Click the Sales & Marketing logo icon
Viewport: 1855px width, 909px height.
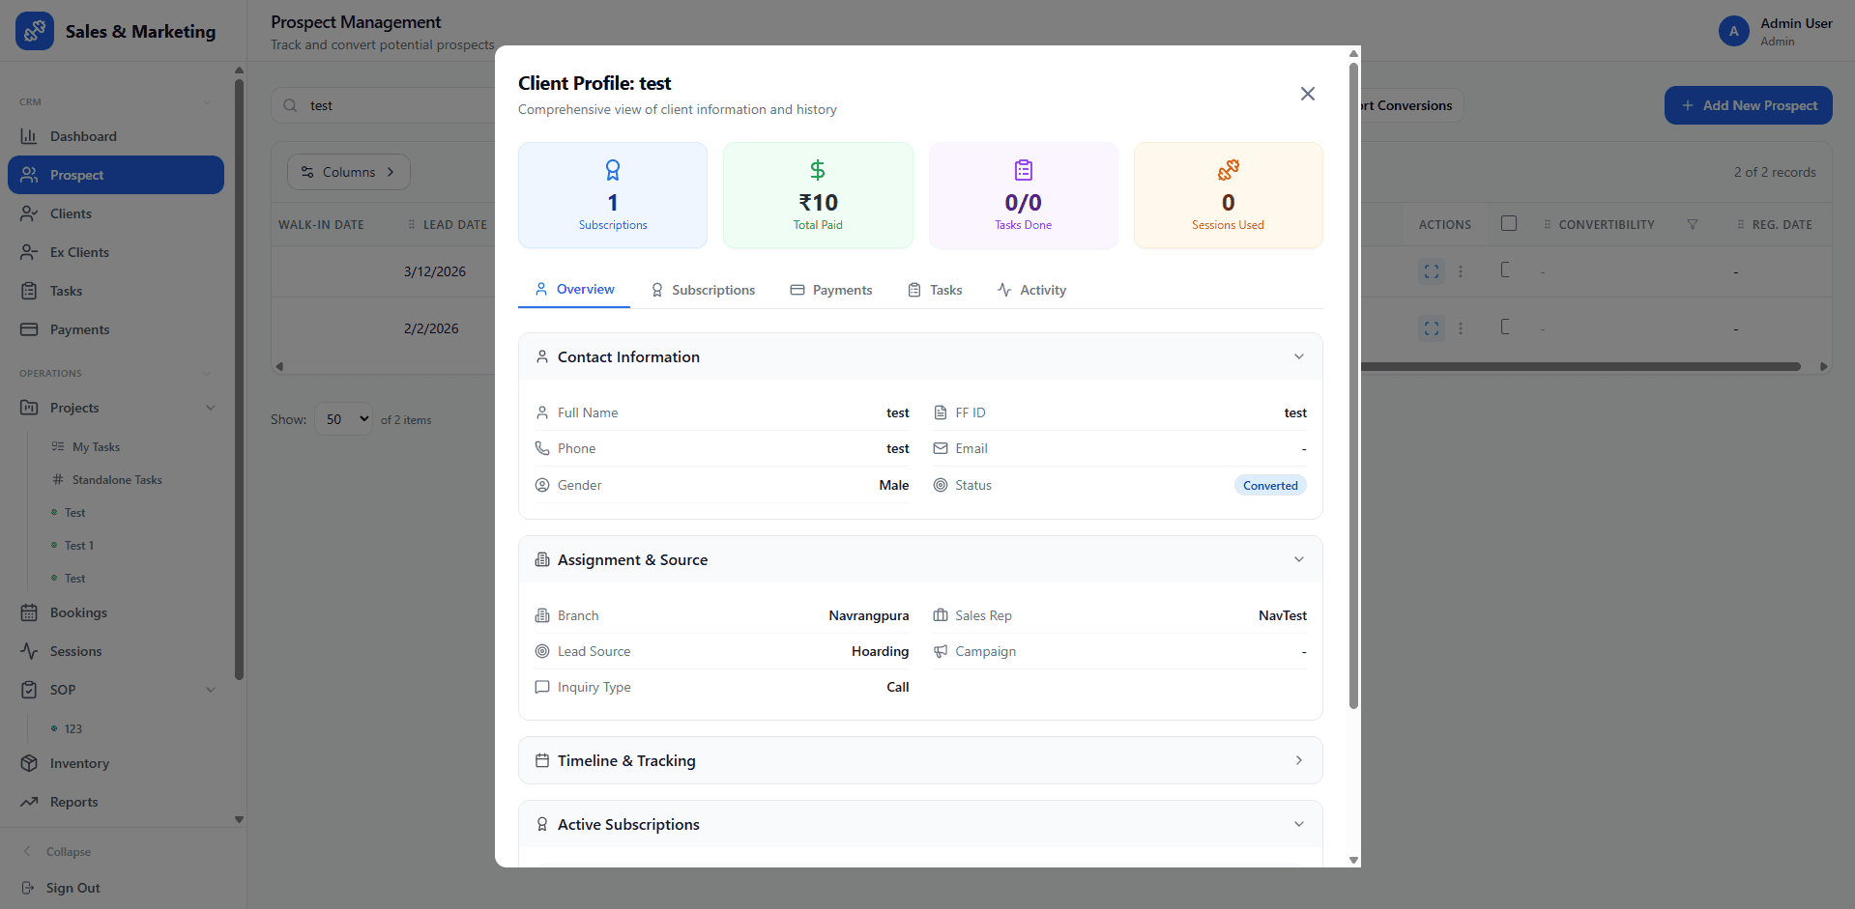pyautogui.click(x=35, y=31)
